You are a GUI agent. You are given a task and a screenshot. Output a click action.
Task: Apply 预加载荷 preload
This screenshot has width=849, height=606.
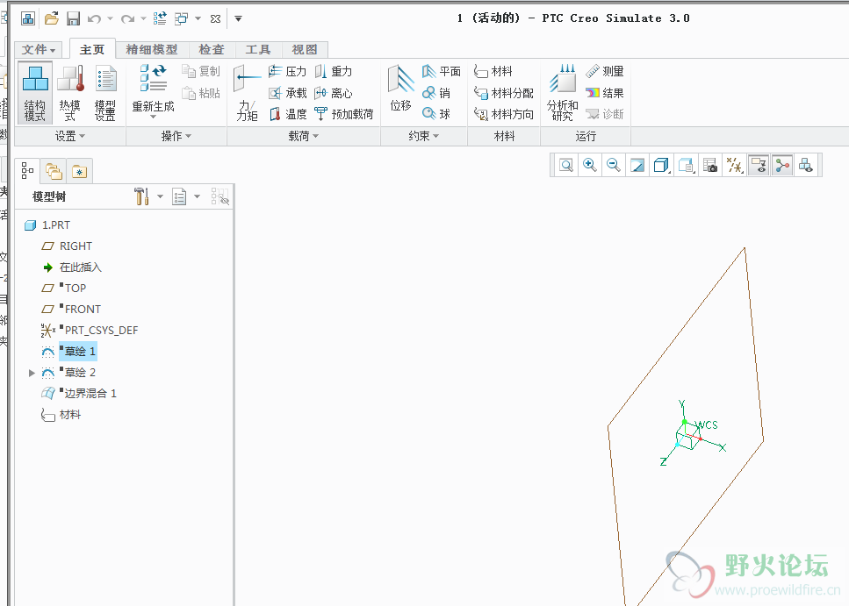tap(344, 114)
